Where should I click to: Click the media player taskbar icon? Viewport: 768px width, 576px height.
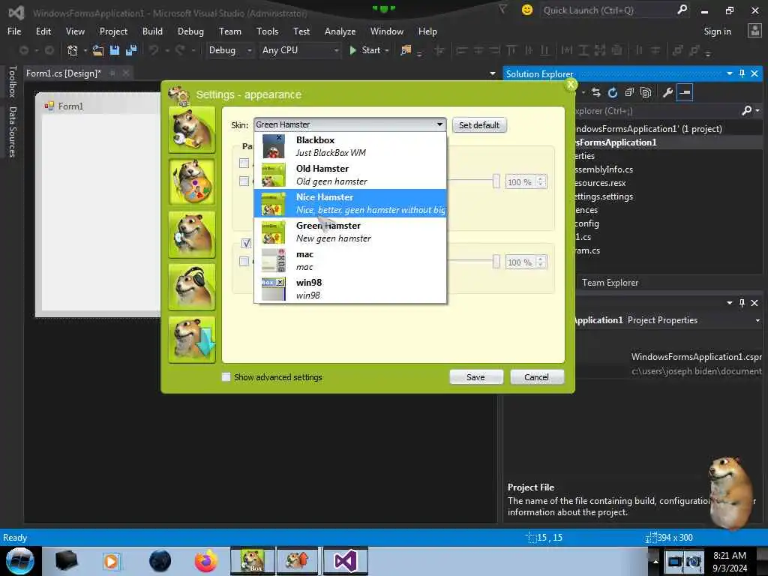click(111, 561)
